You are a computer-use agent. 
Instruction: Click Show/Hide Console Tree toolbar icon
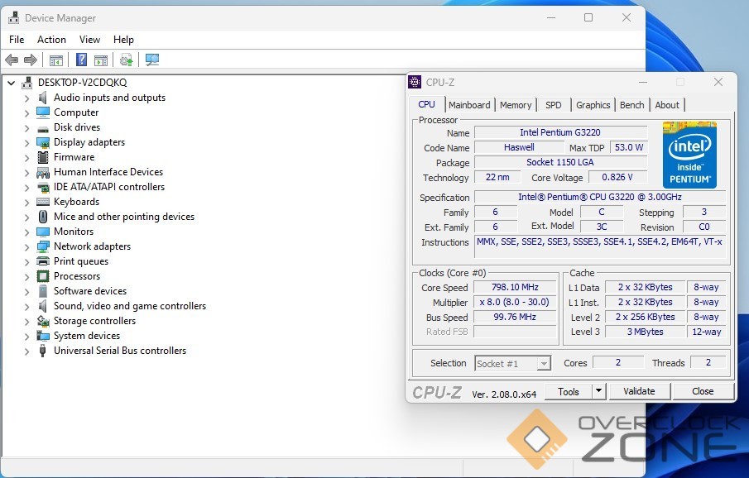[56, 60]
